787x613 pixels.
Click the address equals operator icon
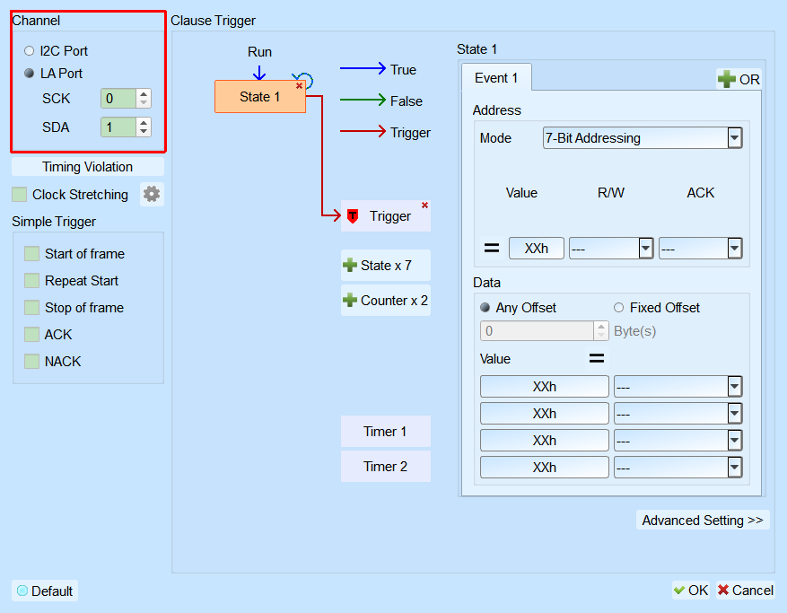pyautogui.click(x=492, y=248)
